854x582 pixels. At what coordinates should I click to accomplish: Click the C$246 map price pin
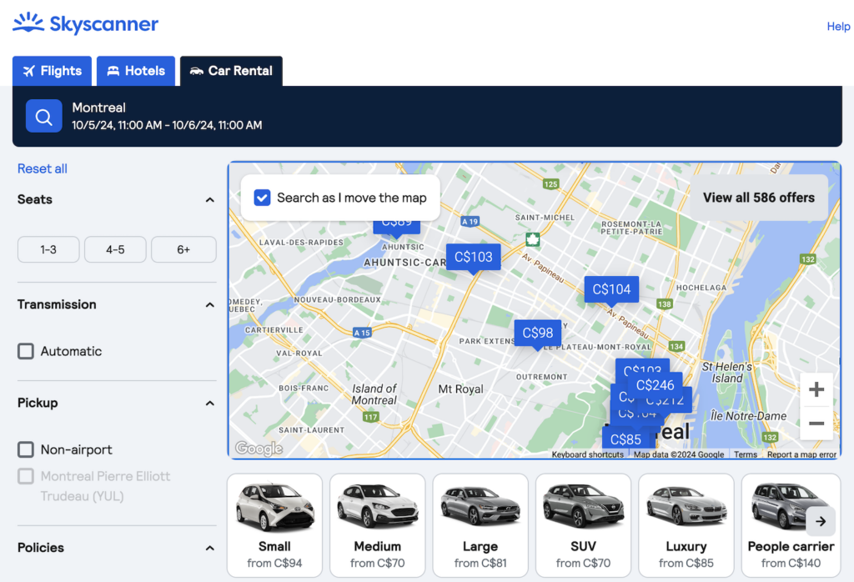coord(655,384)
